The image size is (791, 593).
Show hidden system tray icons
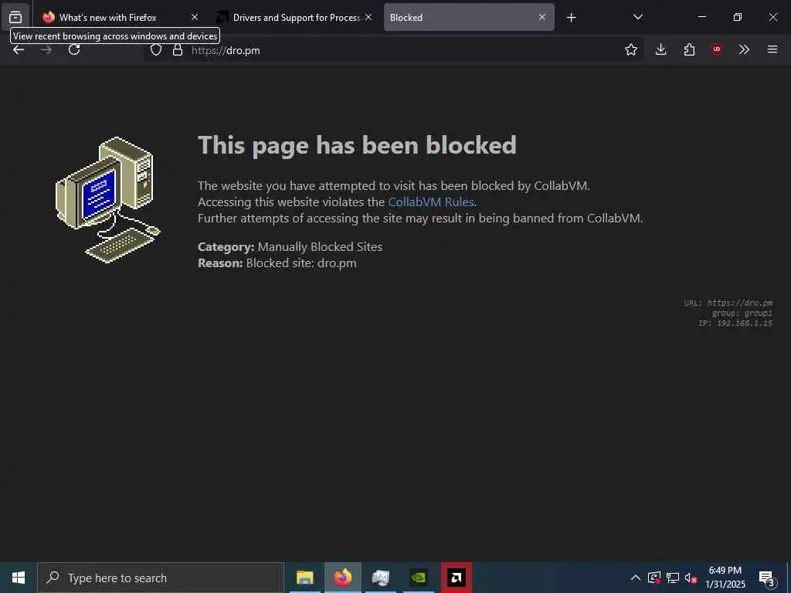tap(636, 578)
